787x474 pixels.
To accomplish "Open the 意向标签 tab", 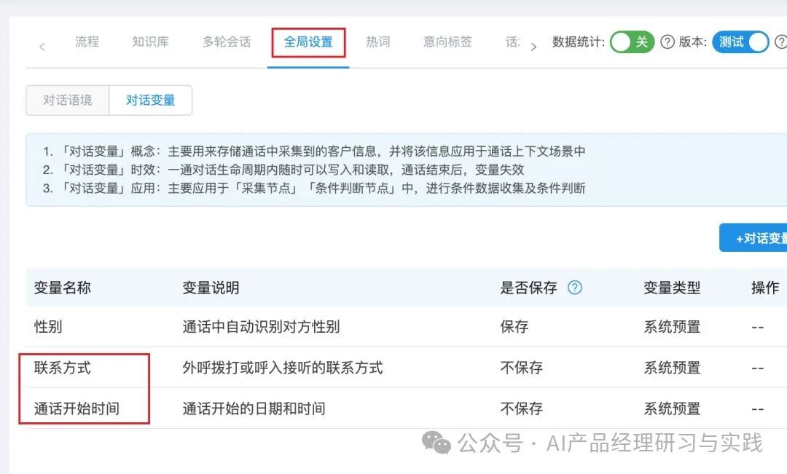I will coord(447,42).
